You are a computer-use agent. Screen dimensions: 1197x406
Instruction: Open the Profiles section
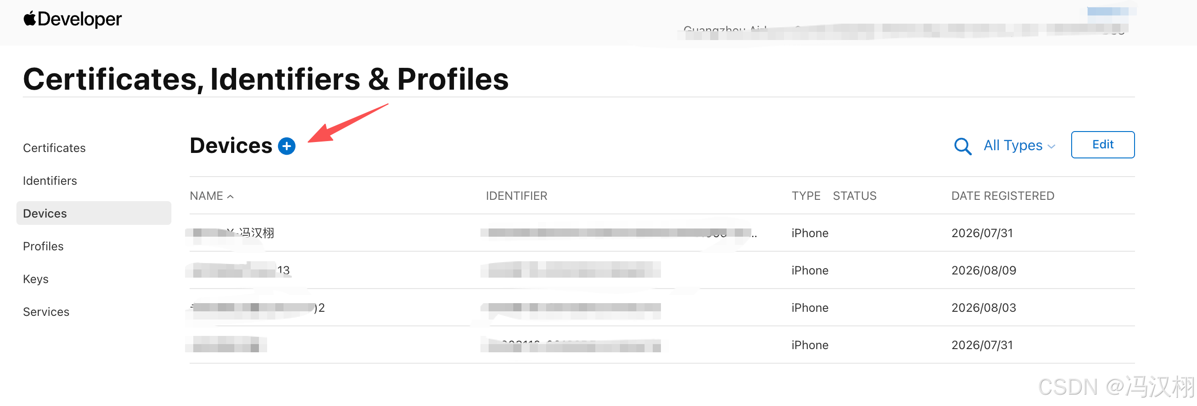tap(43, 246)
